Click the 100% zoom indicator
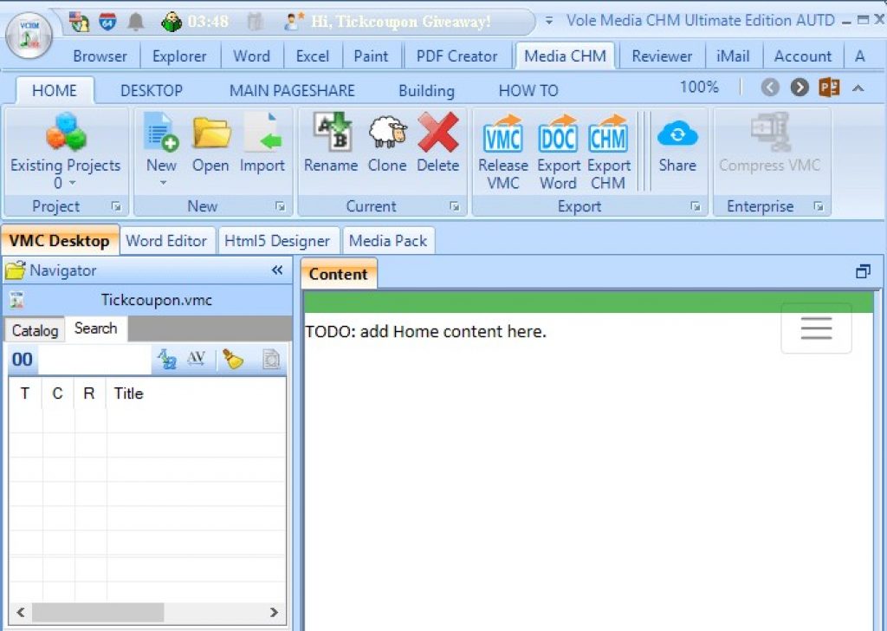This screenshot has height=631, width=887. click(699, 88)
